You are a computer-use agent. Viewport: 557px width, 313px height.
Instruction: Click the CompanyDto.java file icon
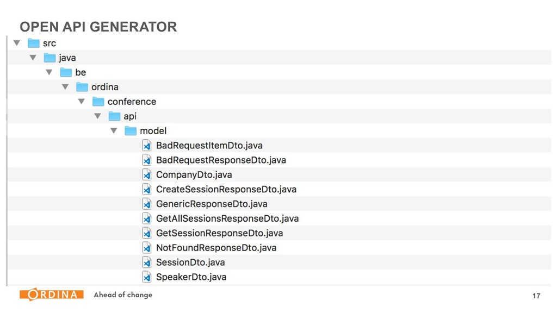(x=147, y=174)
